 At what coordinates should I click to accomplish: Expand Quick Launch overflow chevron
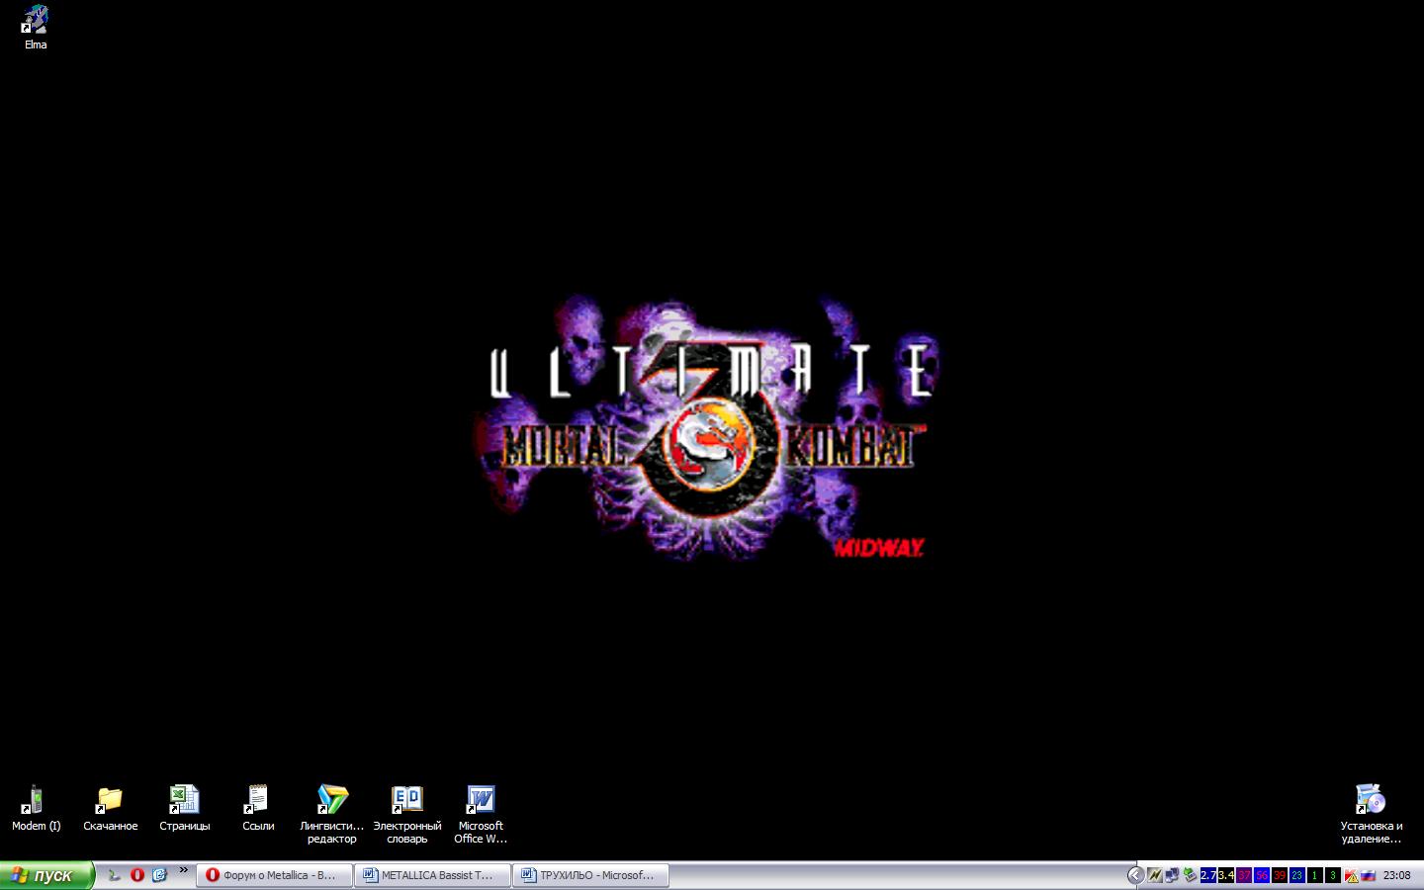coord(183,870)
